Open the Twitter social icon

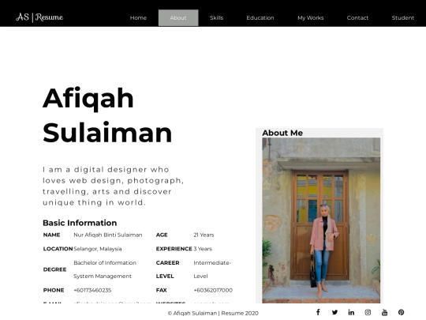pyautogui.click(x=334, y=312)
